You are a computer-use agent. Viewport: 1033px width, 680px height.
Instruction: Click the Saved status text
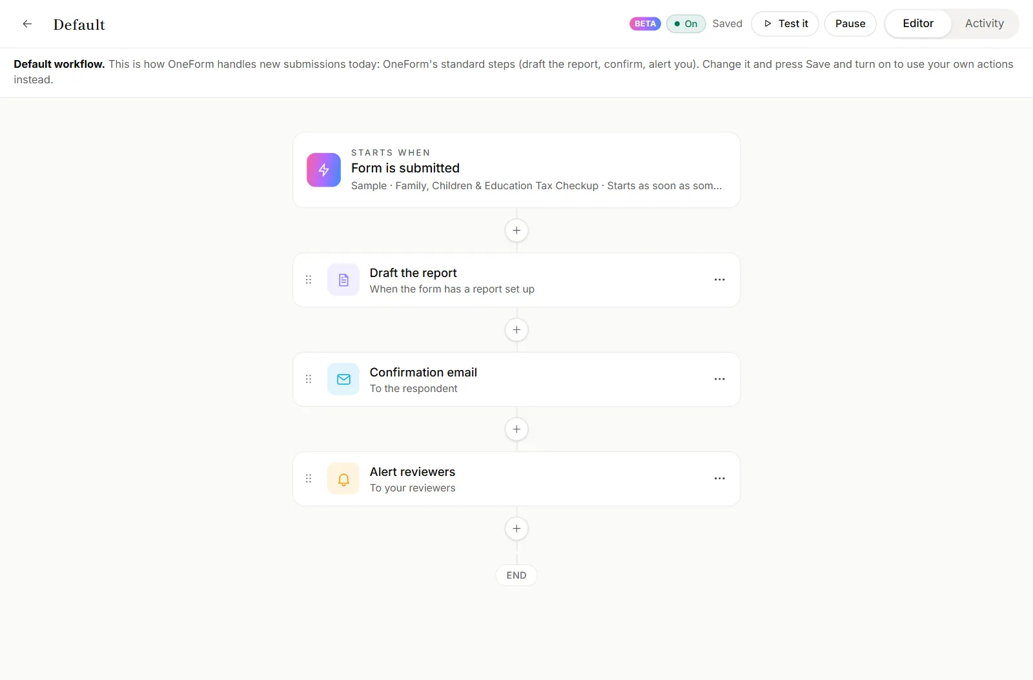(x=728, y=24)
